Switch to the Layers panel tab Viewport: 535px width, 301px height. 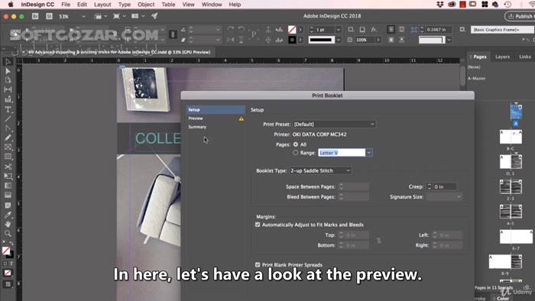502,57
